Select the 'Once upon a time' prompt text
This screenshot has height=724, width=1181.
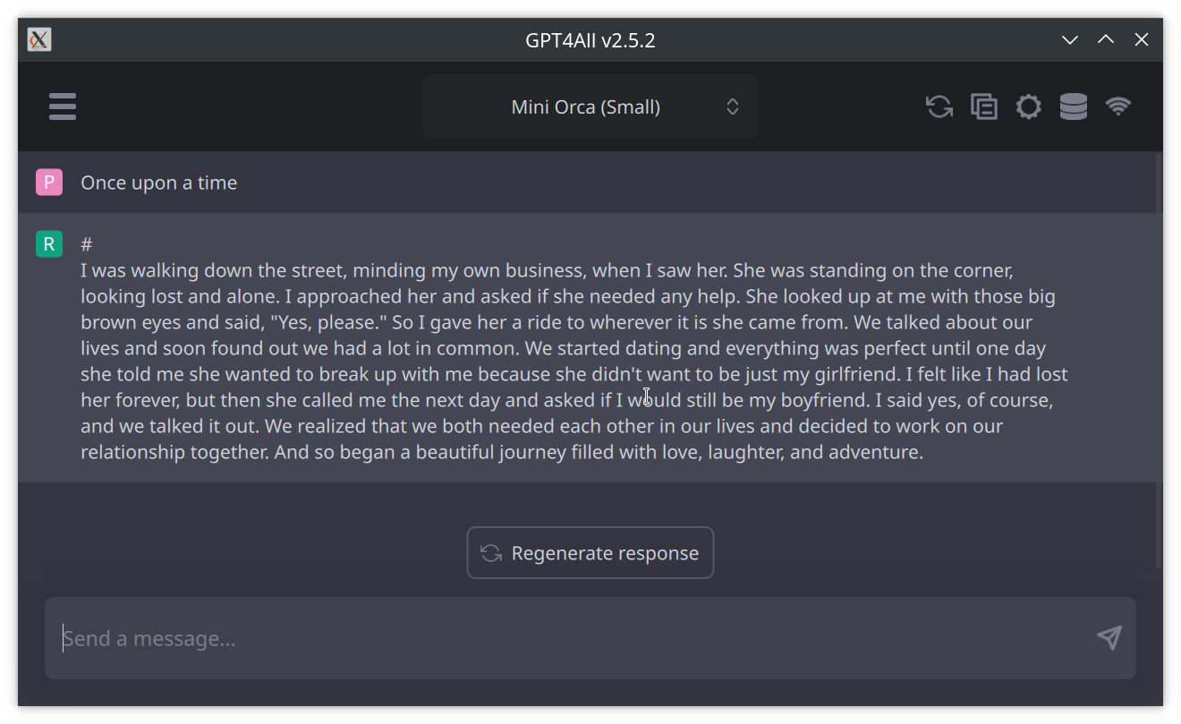(158, 182)
